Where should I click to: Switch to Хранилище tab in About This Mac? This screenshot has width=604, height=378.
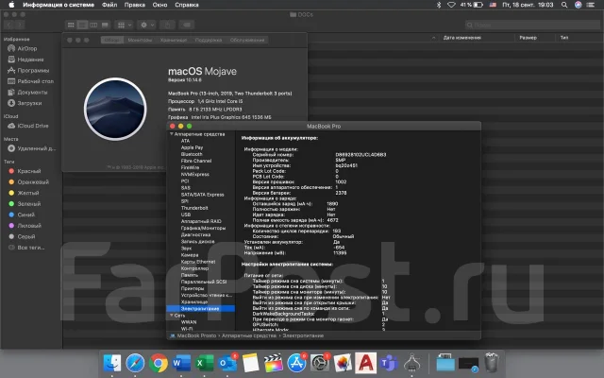click(x=174, y=40)
